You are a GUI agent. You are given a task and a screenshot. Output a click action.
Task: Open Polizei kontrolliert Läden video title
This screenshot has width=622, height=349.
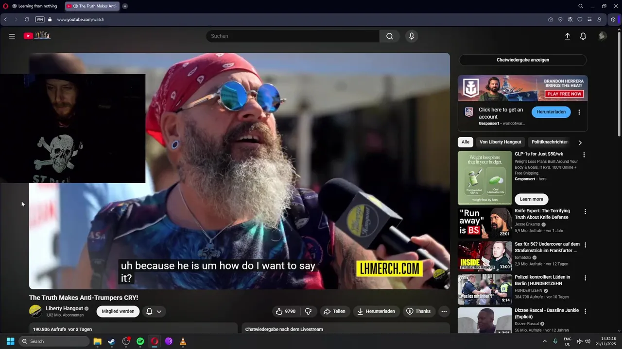click(542, 280)
